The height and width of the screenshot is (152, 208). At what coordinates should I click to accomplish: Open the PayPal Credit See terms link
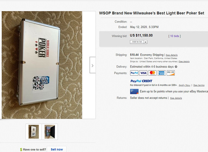pos(199,85)
